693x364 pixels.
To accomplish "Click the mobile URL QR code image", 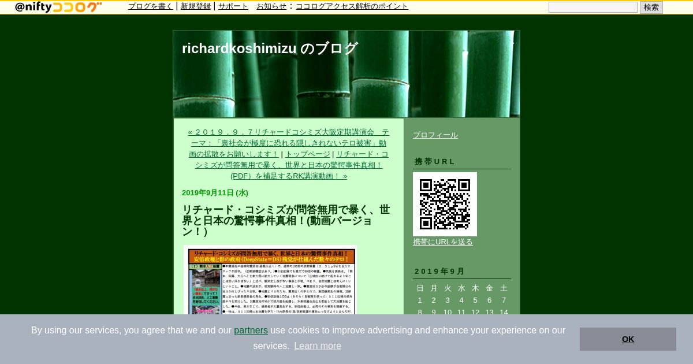I will (x=445, y=204).
